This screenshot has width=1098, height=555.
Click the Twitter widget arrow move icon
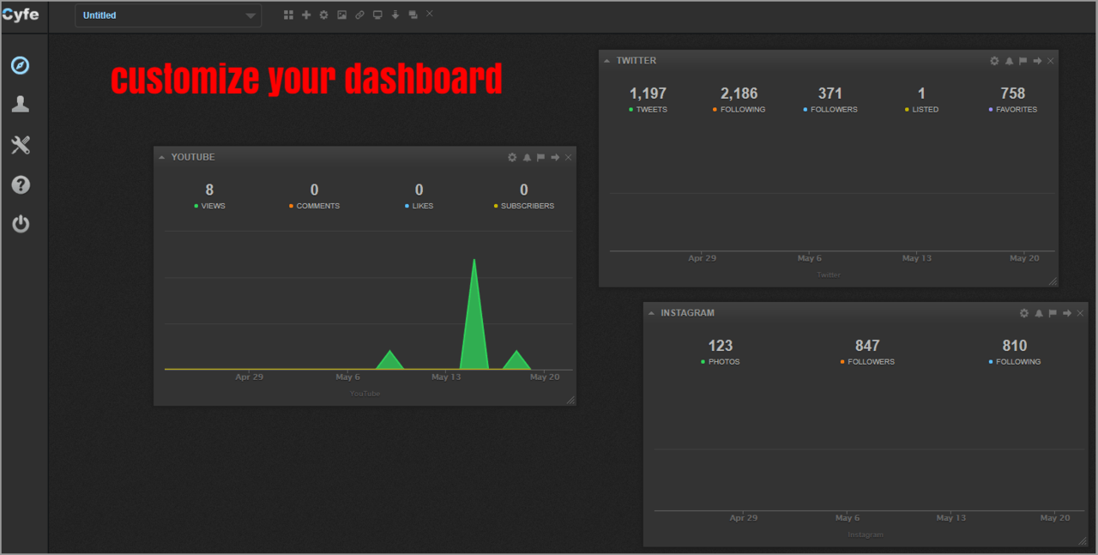[x=1037, y=61]
